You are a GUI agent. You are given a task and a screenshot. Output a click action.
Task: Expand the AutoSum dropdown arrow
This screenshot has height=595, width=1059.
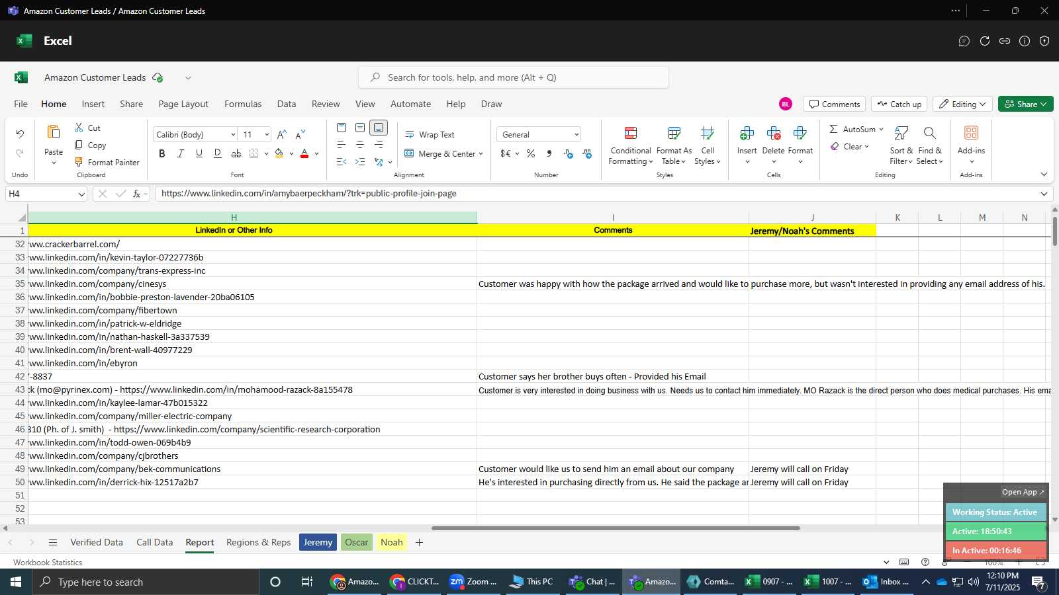(881, 130)
